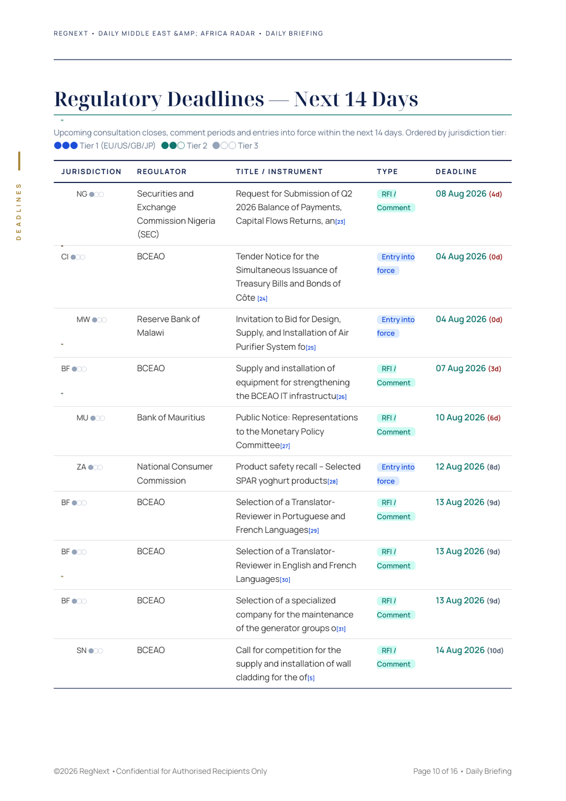Viewport: 566px width, 801px height.
Task: Click 'RFI / Comment' badge in the MU row
Action: (x=396, y=425)
